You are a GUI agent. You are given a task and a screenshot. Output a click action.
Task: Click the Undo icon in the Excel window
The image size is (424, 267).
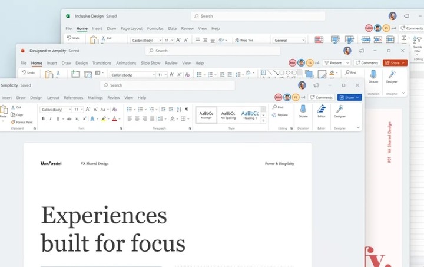pos(69,38)
